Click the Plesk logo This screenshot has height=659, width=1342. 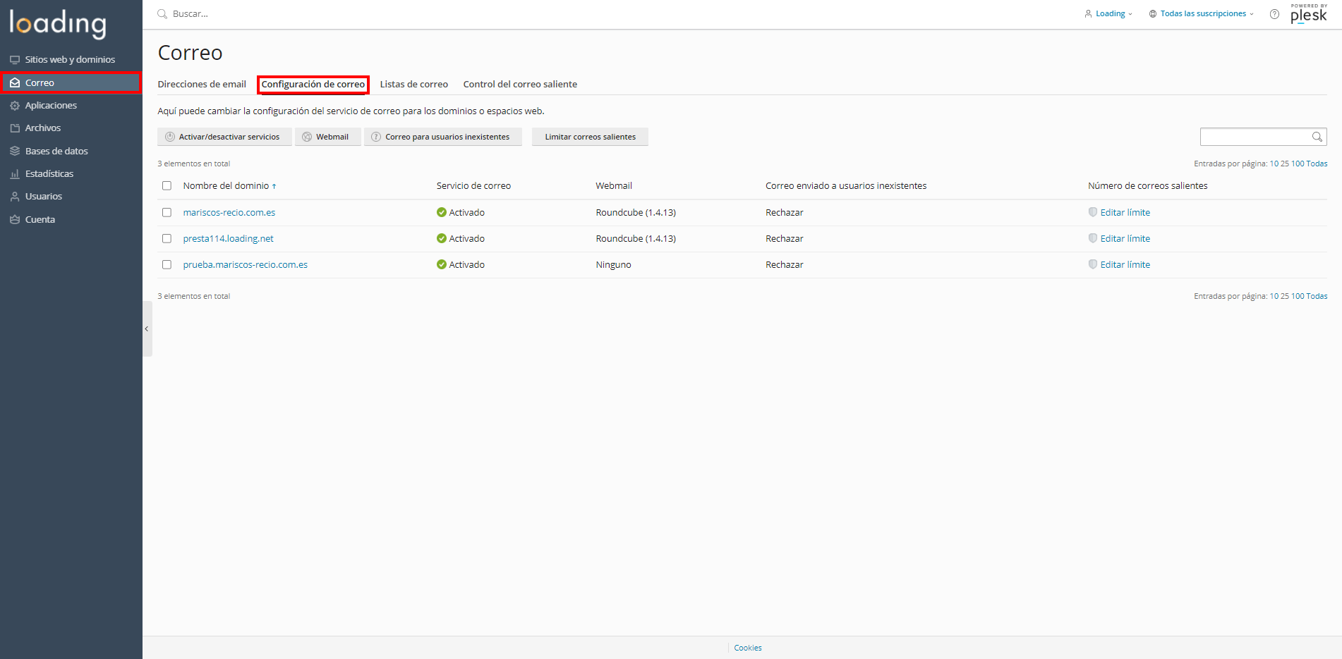[1309, 13]
